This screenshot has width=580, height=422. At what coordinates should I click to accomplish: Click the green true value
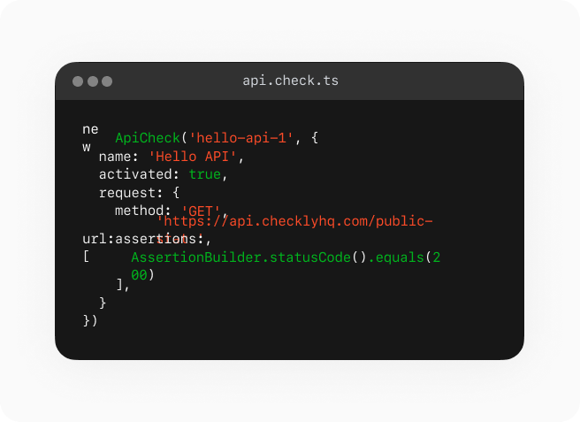pyautogui.click(x=204, y=174)
